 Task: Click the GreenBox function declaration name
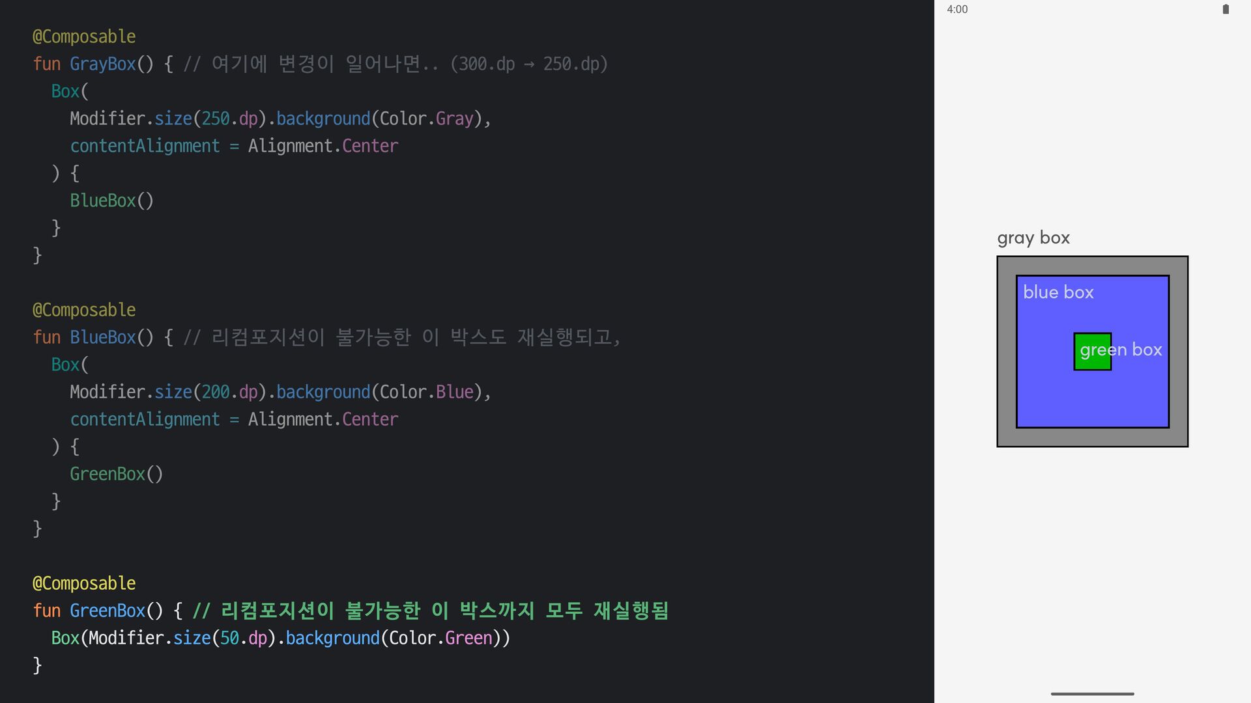click(107, 611)
